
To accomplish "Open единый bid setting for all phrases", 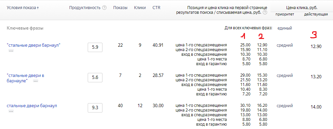I will coord(285,28).
